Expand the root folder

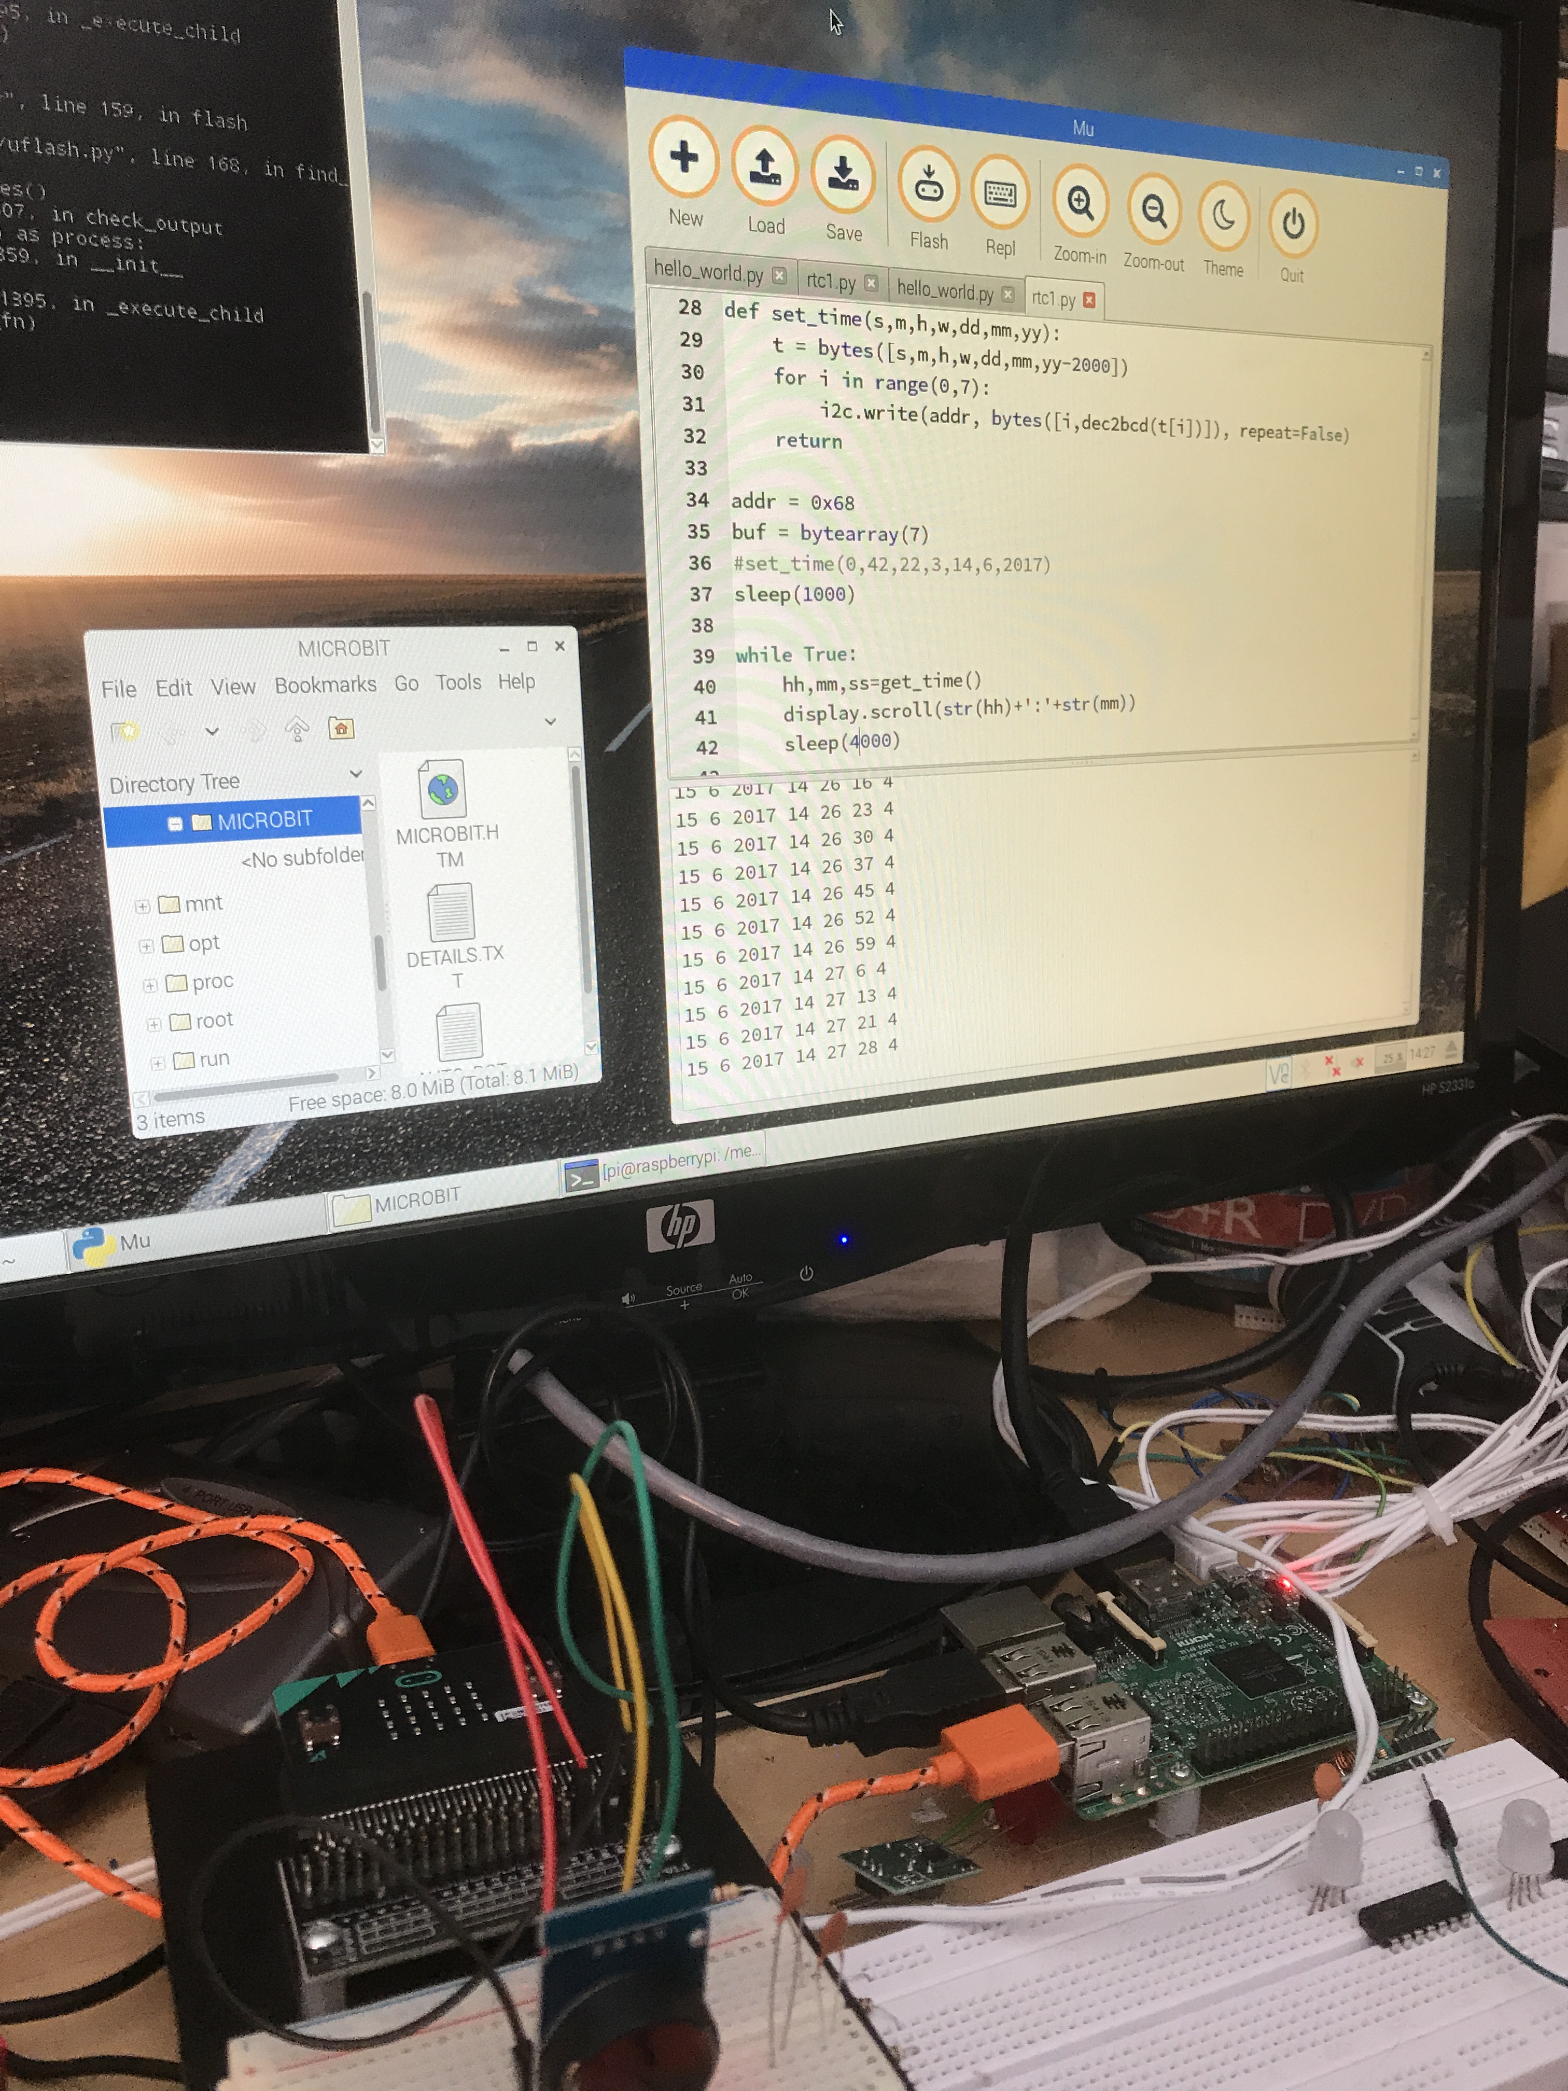click(153, 1024)
